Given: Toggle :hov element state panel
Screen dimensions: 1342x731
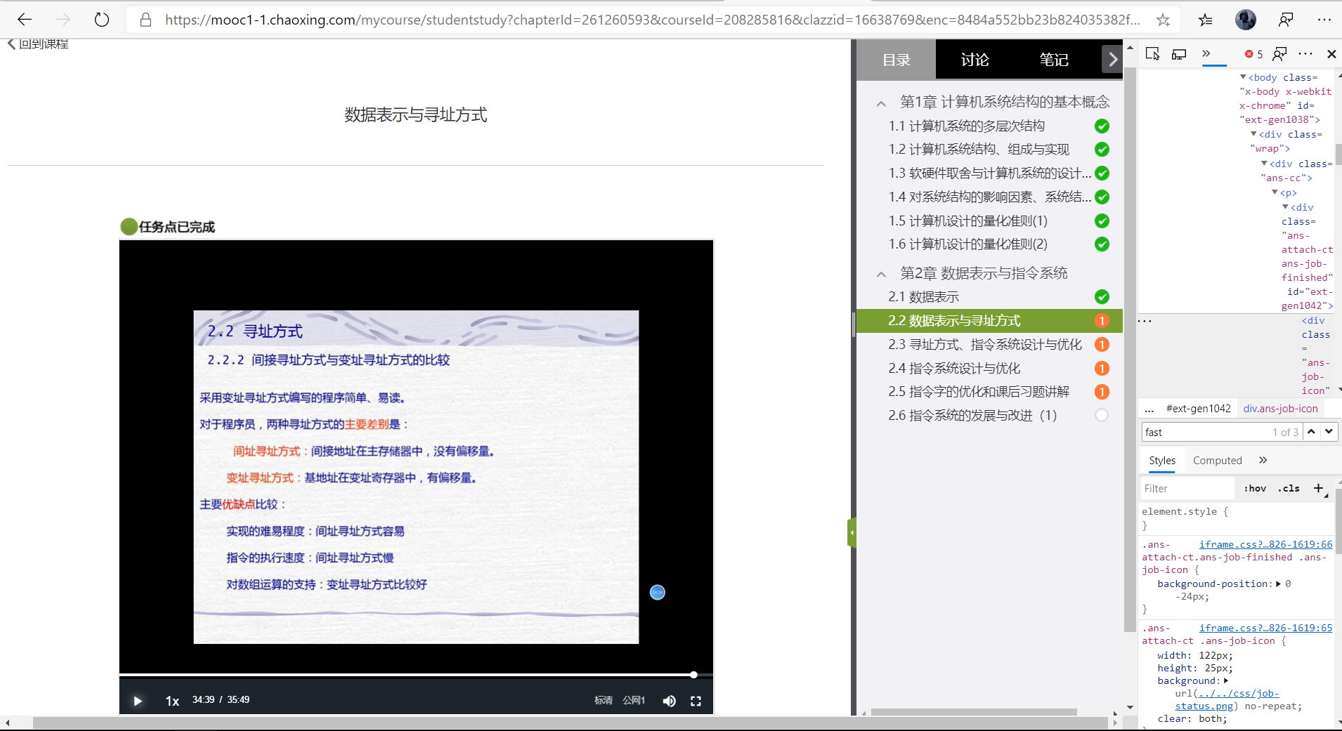Looking at the screenshot, I should tap(1255, 488).
